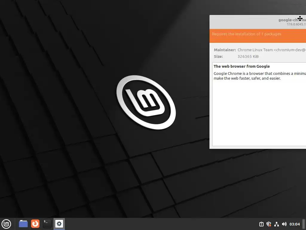The width and height of the screenshot is (306, 230).
Task: Select the gear package-installer window in the panel
Action: (59, 224)
